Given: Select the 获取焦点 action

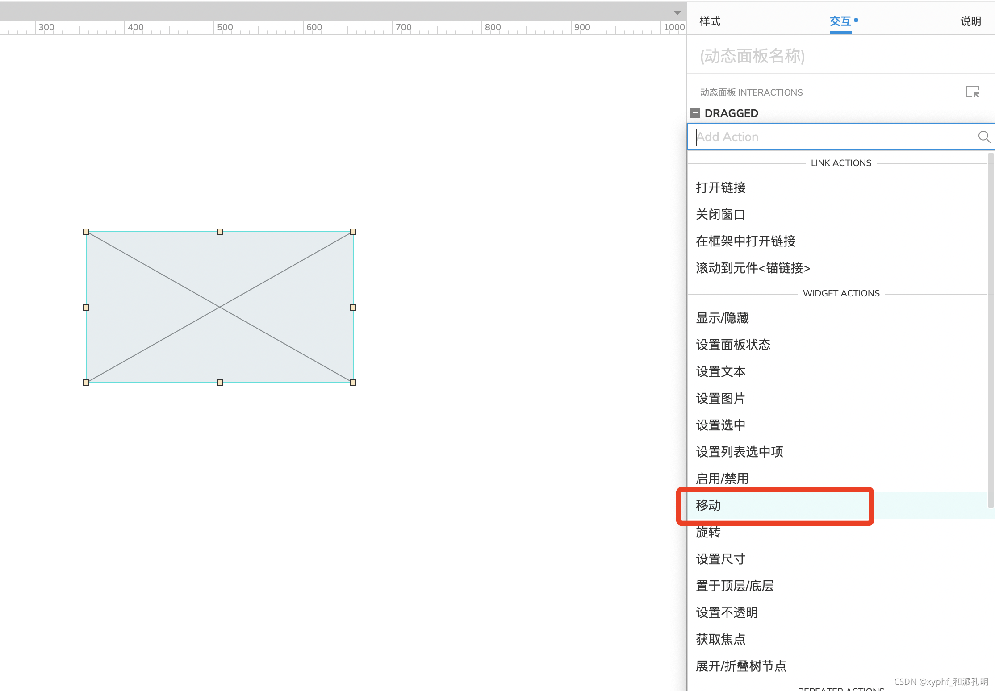Looking at the screenshot, I should (x=837, y=639).
